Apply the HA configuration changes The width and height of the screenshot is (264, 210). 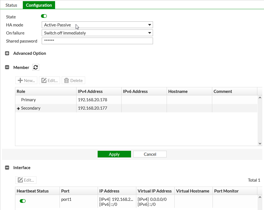tap(114, 154)
